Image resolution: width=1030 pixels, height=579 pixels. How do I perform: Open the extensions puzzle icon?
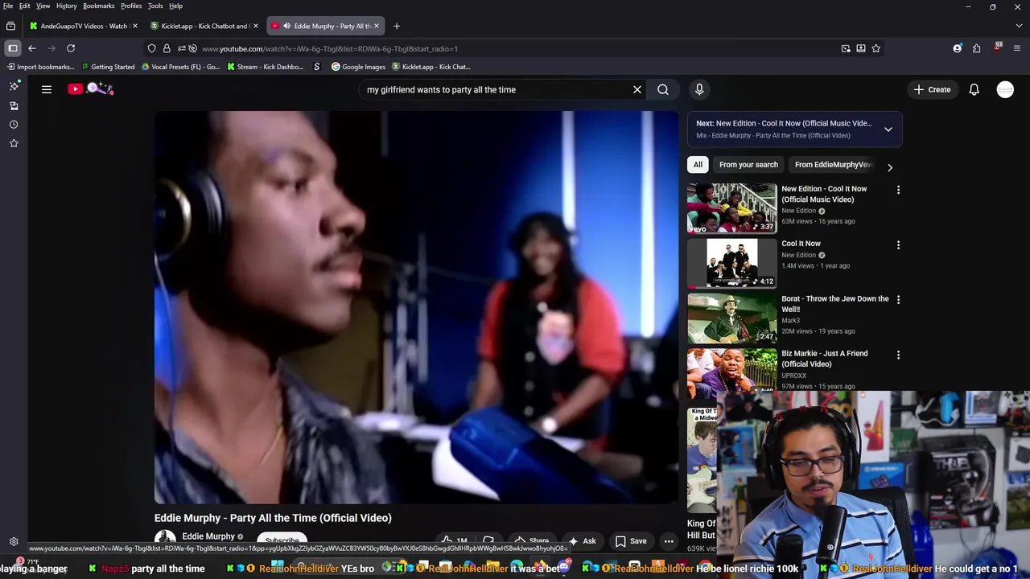(977, 48)
